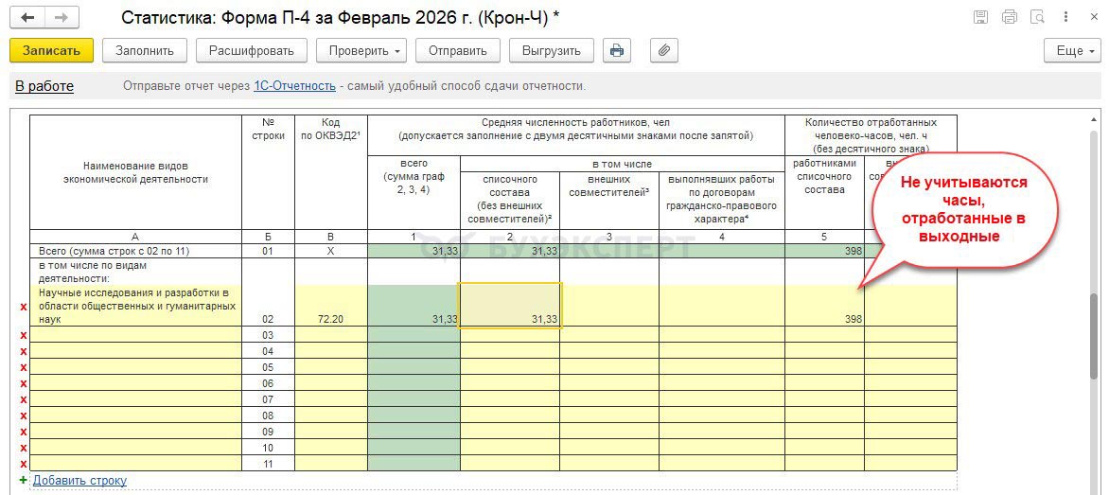Select highlighted cell 31,33 in row 02 column 2
Image resolution: width=1109 pixels, height=495 pixels.
(x=511, y=306)
